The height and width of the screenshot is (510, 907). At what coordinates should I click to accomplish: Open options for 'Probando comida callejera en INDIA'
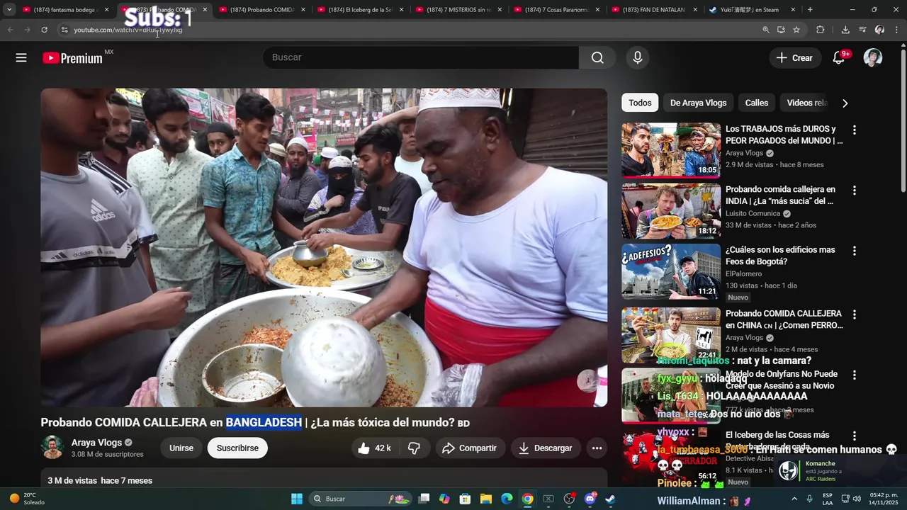point(855,191)
